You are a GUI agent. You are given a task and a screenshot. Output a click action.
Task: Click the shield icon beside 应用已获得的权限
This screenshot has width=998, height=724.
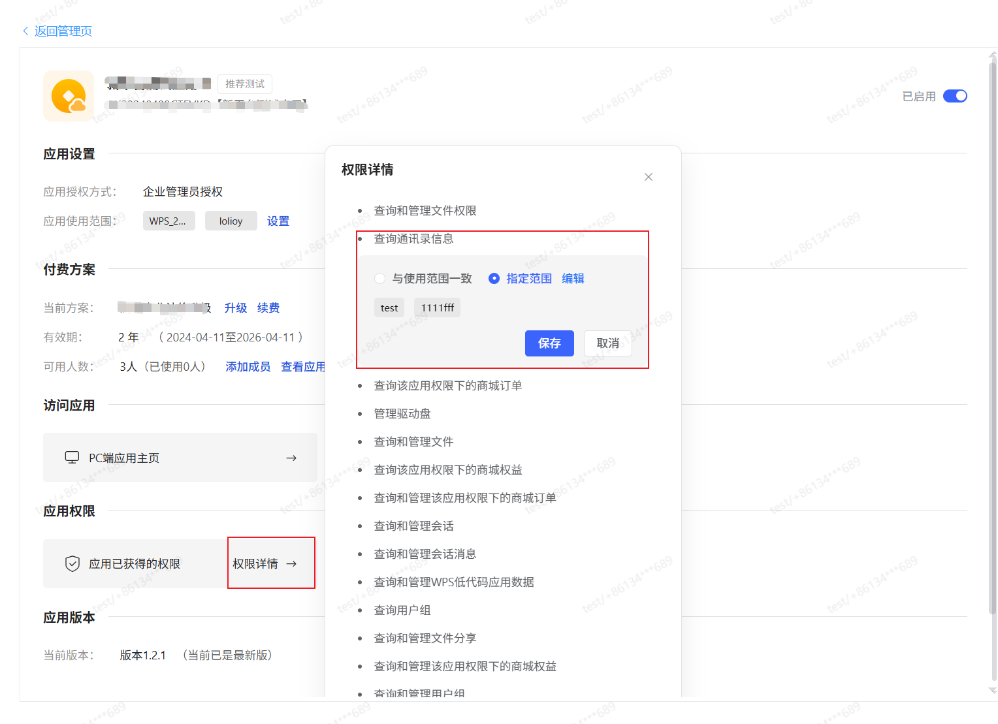(x=72, y=563)
